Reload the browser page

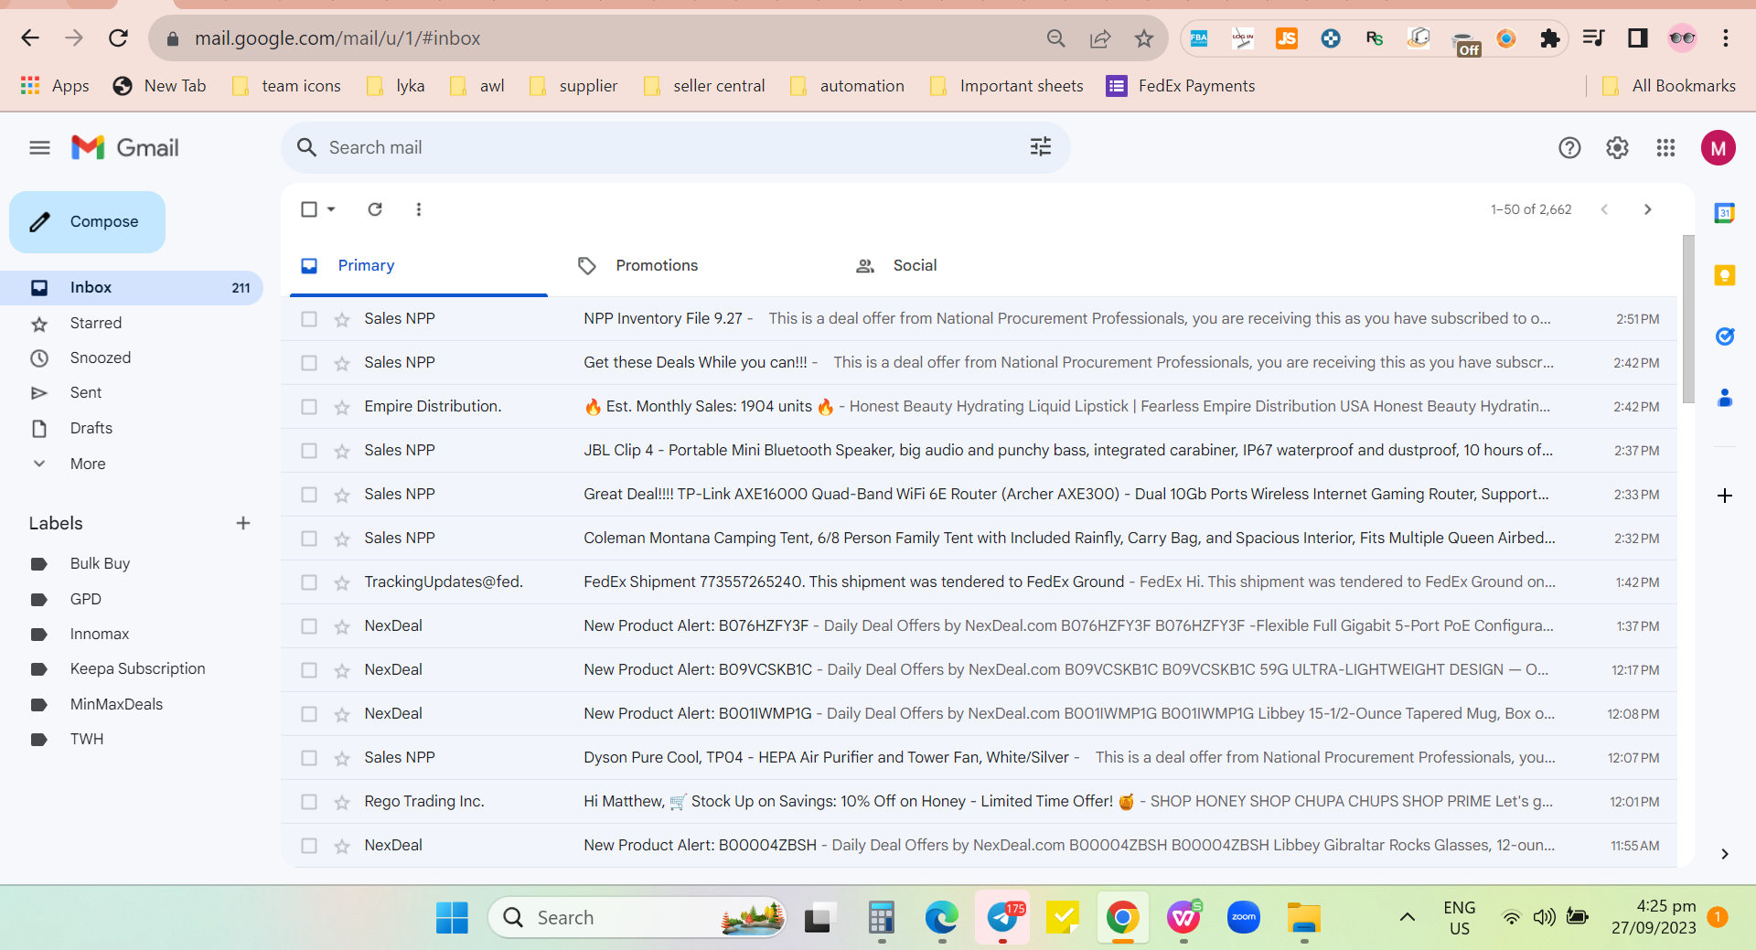coord(118,38)
